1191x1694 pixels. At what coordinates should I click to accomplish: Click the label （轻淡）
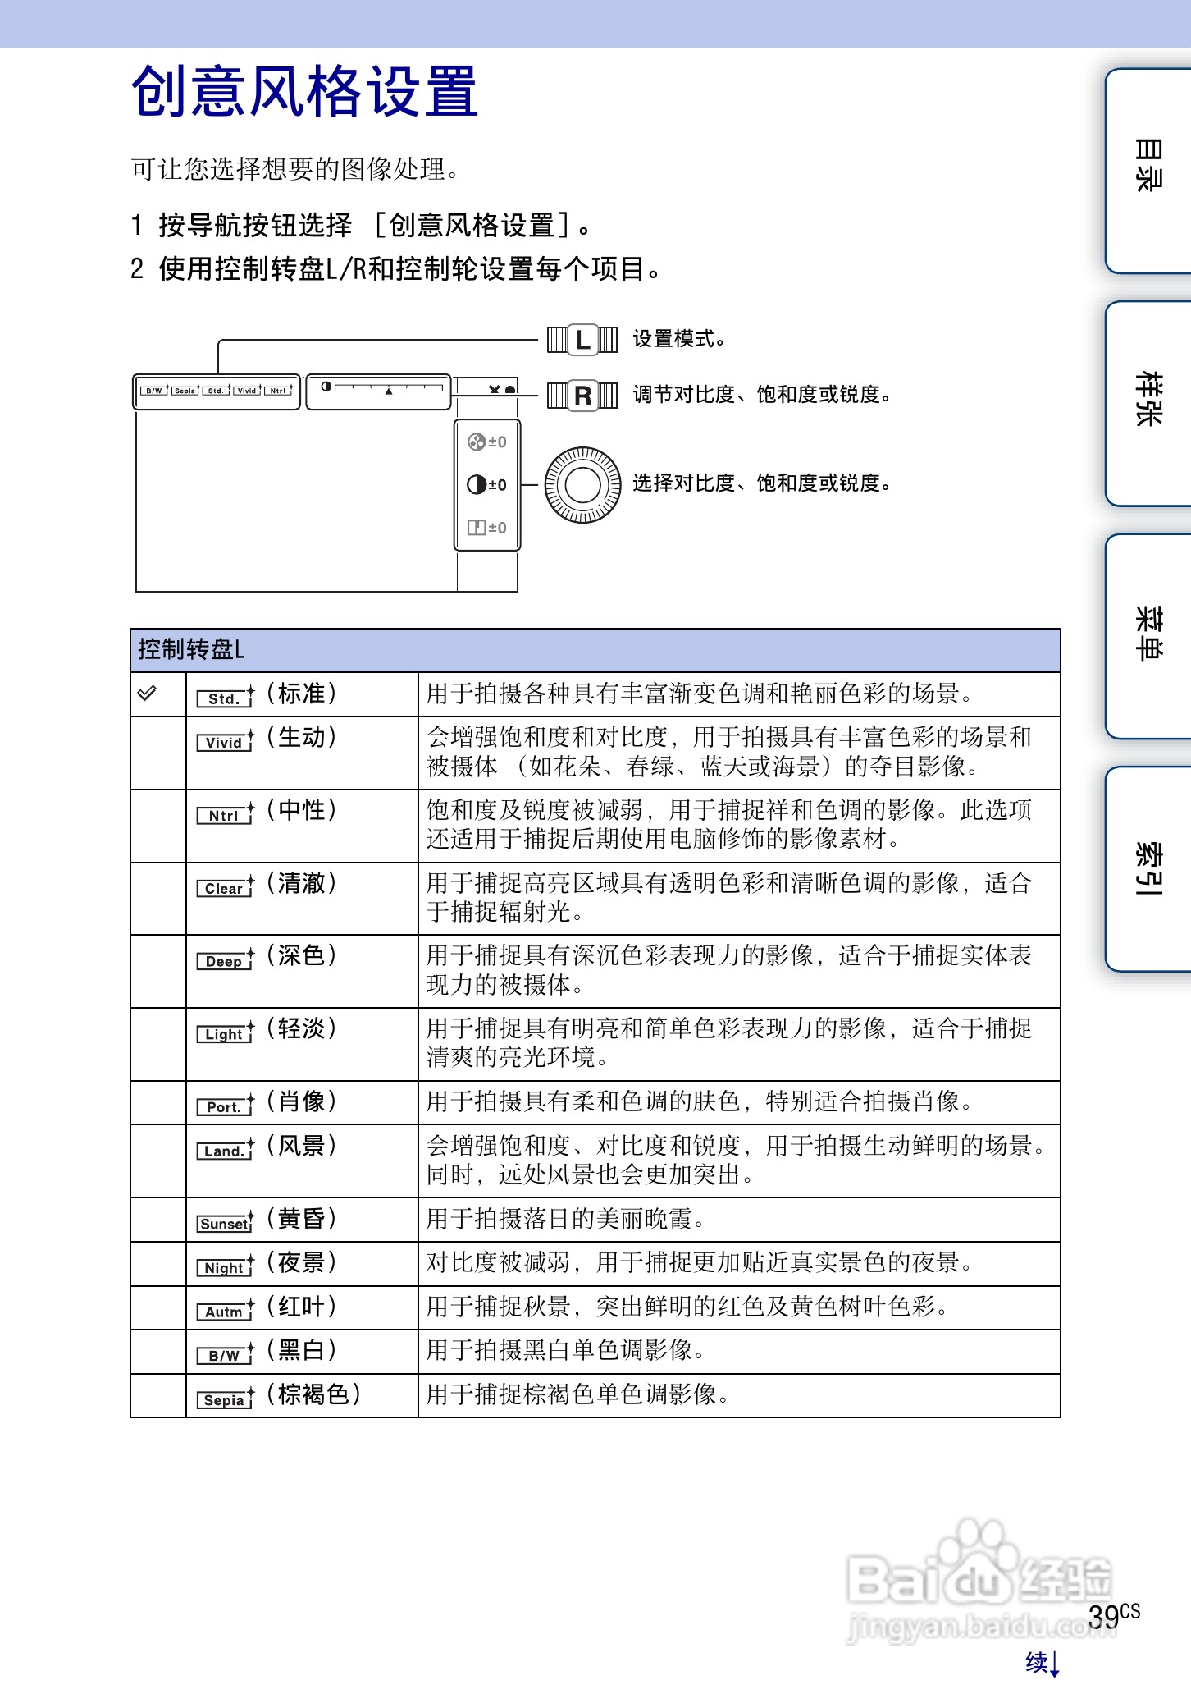tap(302, 1028)
